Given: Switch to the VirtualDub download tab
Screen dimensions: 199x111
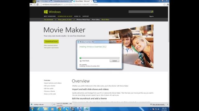Looking at the screenshot, I should 62,1.
